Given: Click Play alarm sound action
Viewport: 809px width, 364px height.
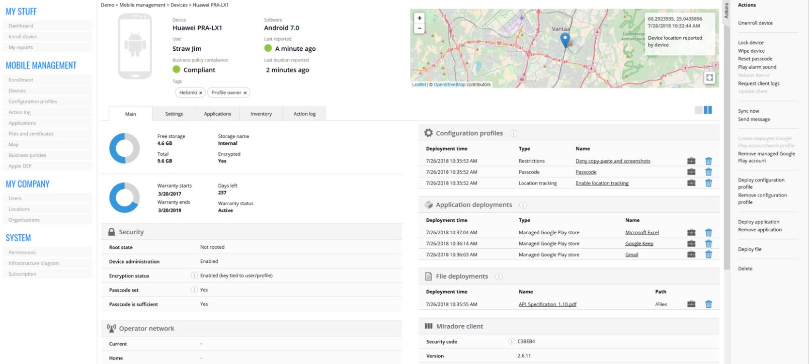Looking at the screenshot, I should point(757,67).
